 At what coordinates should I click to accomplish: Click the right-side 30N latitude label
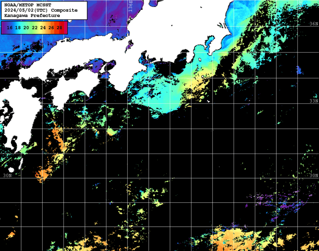point(314,175)
